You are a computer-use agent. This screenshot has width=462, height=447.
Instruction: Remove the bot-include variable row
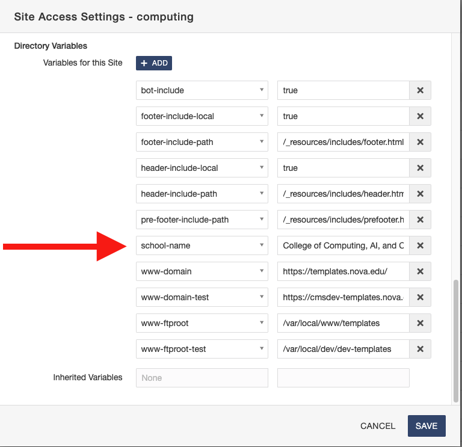(x=420, y=90)
